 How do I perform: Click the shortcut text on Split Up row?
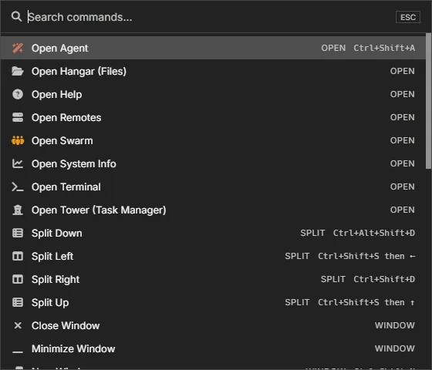pos(366,302)
